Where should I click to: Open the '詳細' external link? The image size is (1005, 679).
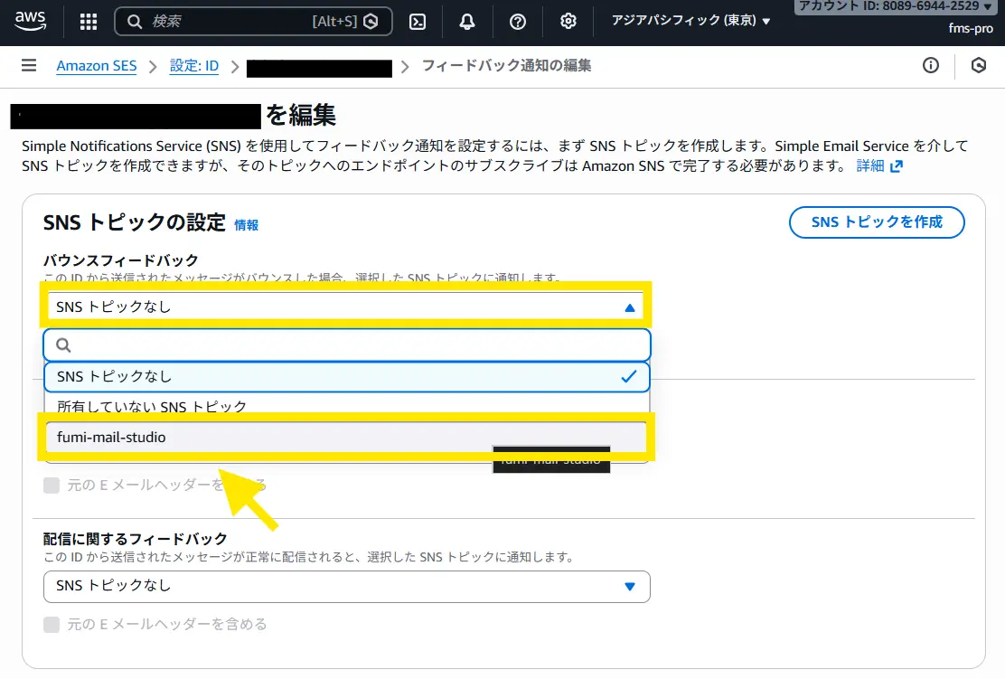pyautogui.click(x=879, y=166)
